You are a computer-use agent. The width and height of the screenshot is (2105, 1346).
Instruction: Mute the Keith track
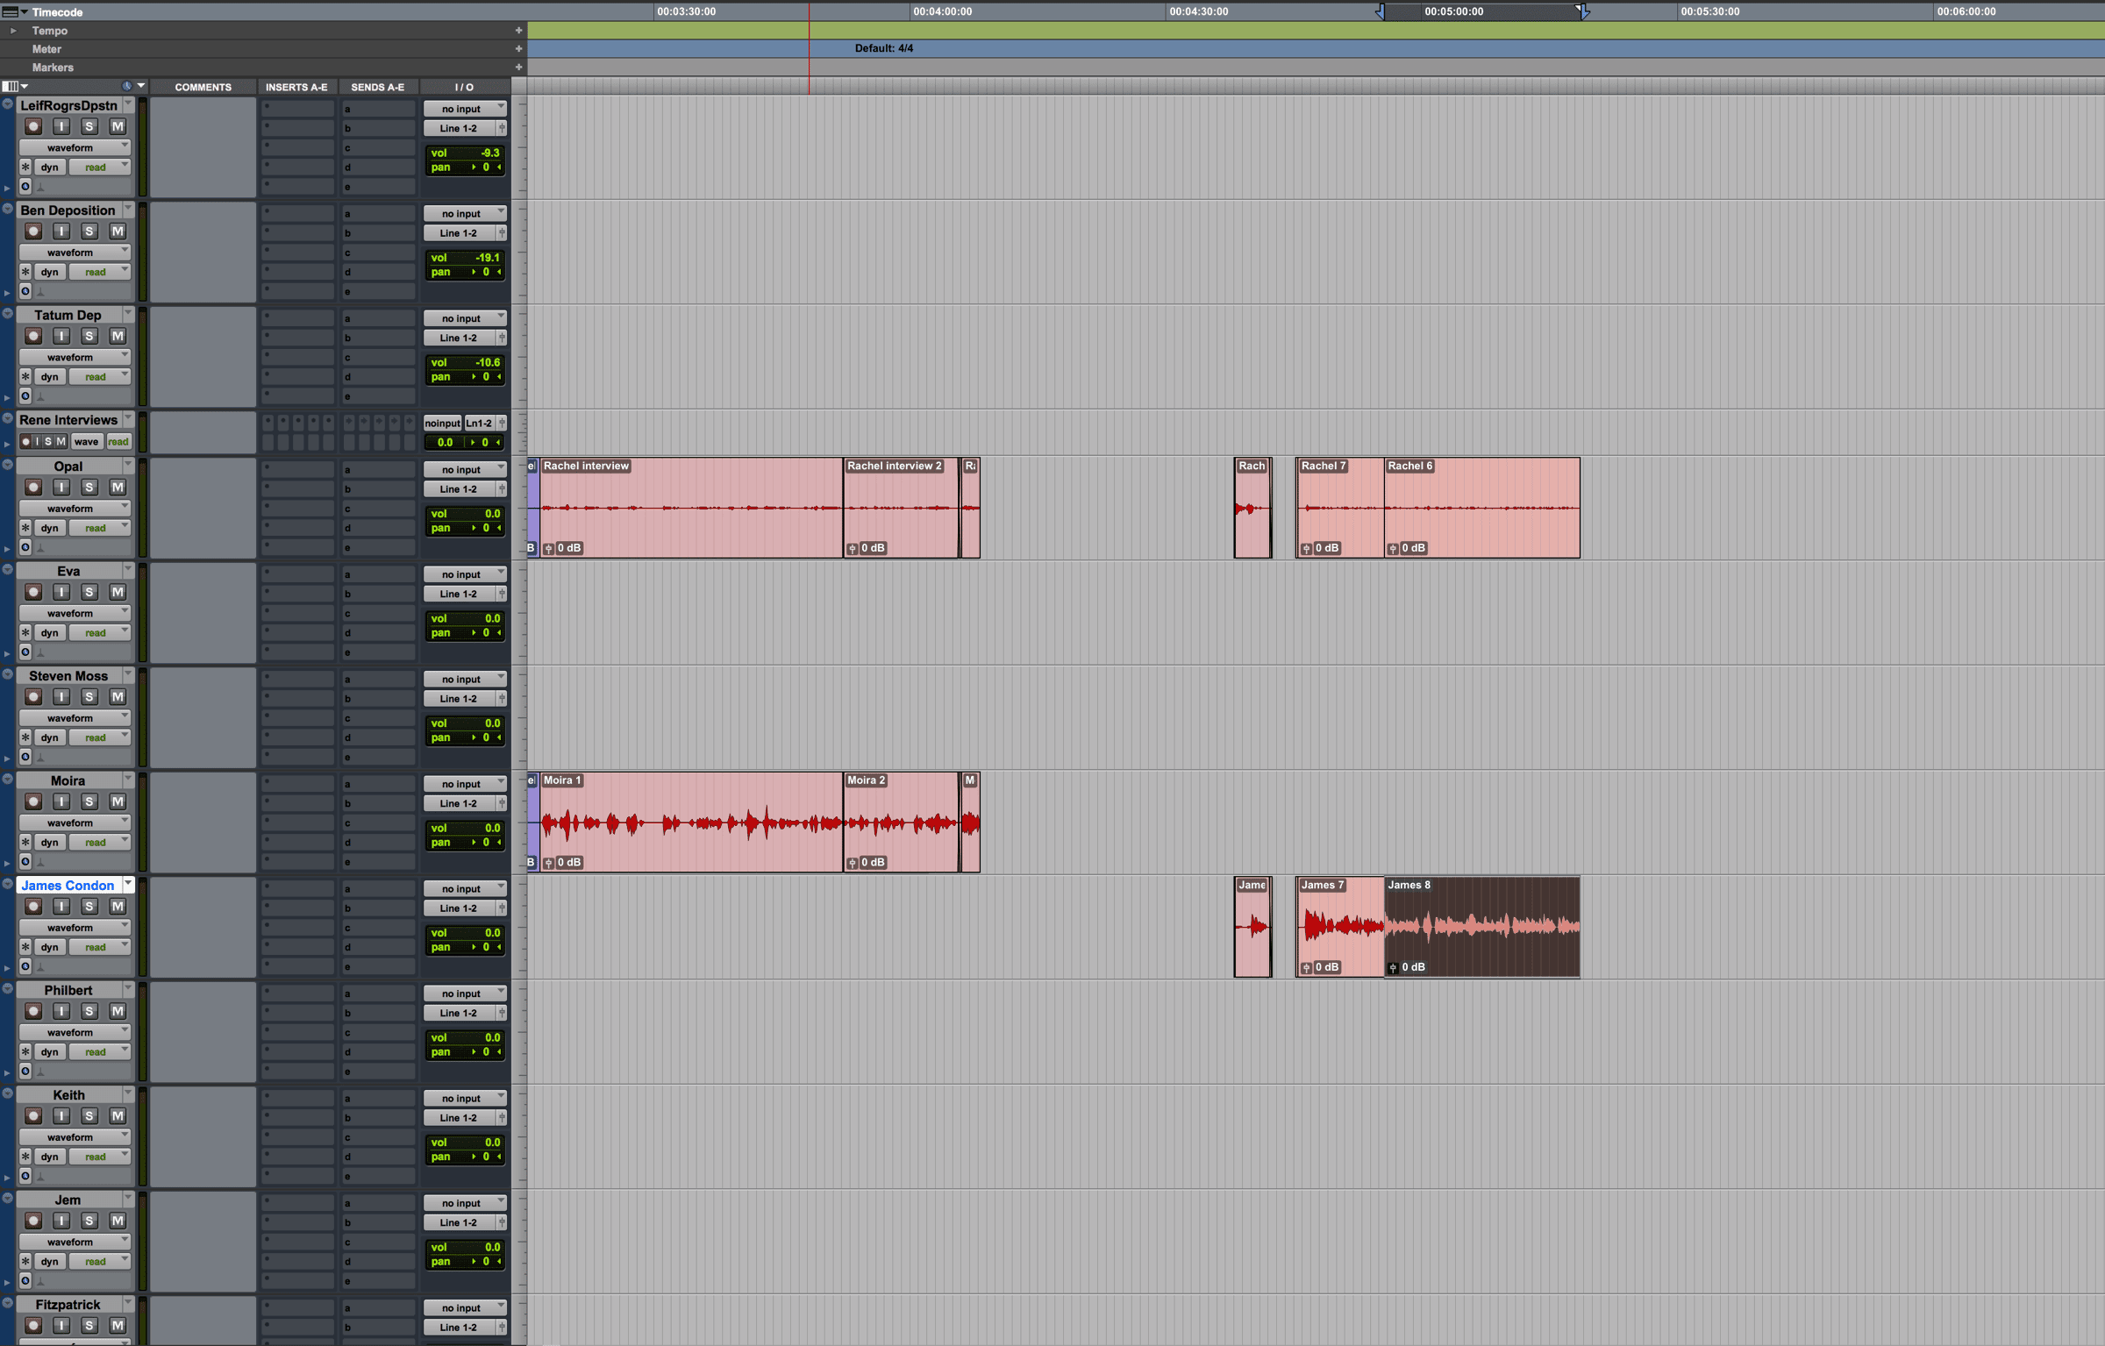tap(118, 1116)
